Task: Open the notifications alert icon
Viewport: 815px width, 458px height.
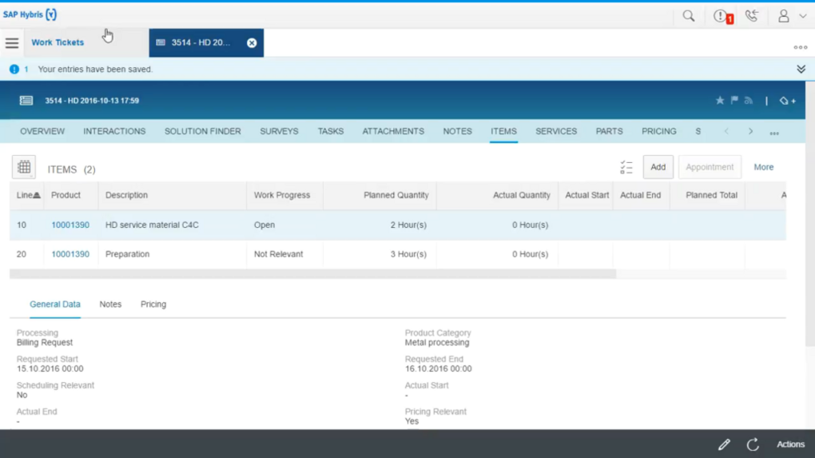Action: click(x=722, y=17)
